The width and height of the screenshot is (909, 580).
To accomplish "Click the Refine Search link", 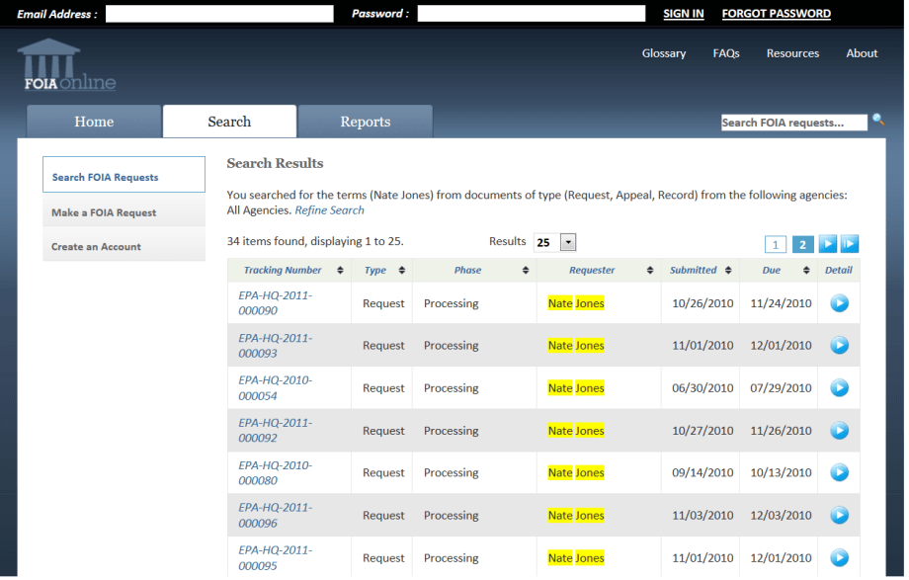I will click(x=329, y=210).
